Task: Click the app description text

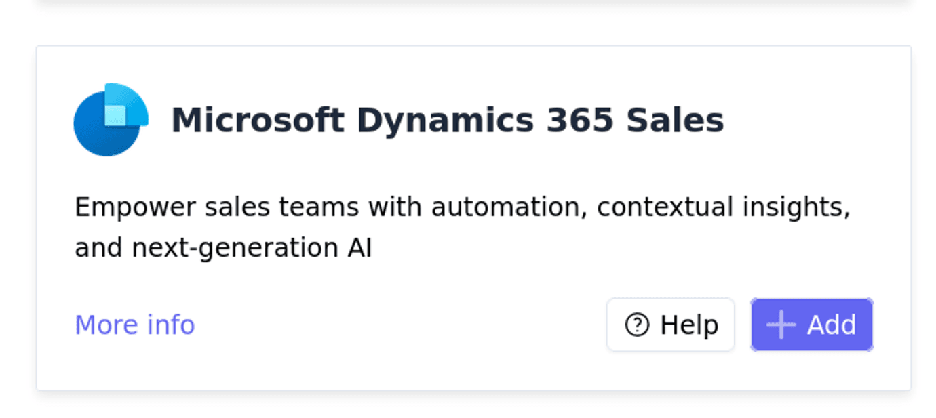Action: pos(463,226)
